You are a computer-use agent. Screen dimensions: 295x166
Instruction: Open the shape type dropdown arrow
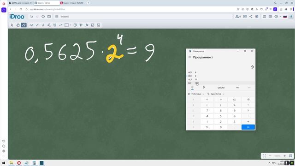[71, 25]
